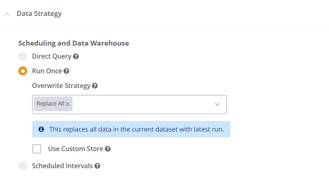Remove the Replace All tag via x

(x=68, y=104)
